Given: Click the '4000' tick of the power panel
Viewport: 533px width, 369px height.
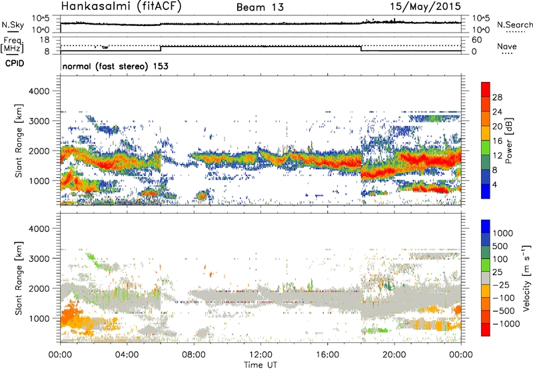Looking at the screenshot, I should 39,91.
